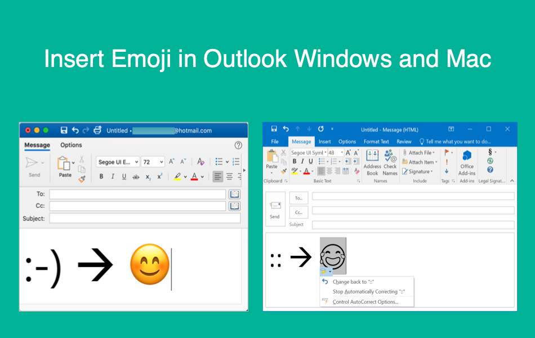Save message via Windows Outlook quick access
535x338 pixels.
click(x=274, y=128)
